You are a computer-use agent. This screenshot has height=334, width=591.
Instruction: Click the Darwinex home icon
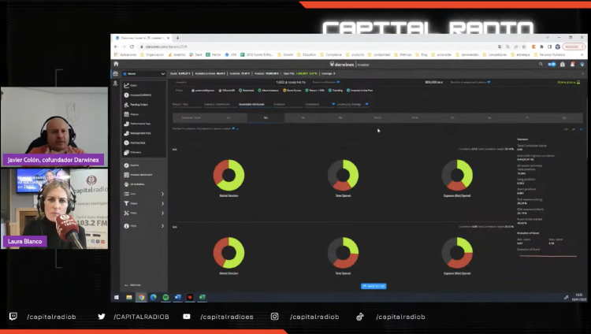116,64
